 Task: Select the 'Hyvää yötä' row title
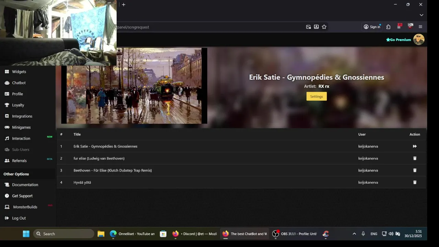[x=82, y=182]
